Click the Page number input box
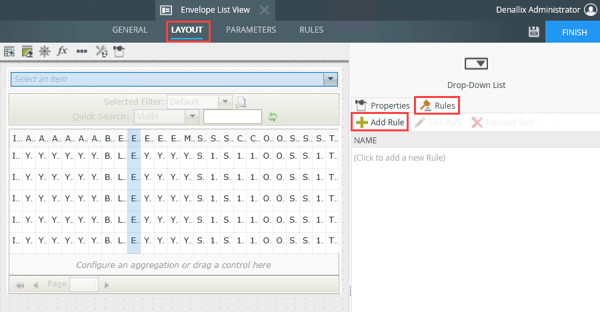The height and width of the screenshot is (312, 600). click(84, 285)
